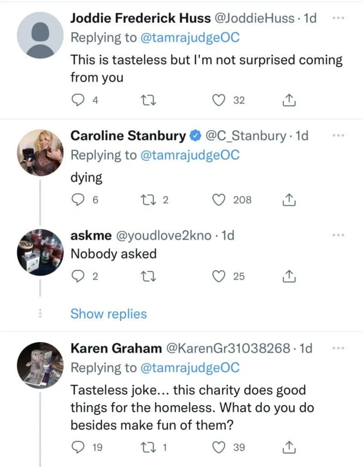Share Karen Graham's tweet
The height and width of the screenshot is (467, 363).
[289, 447]
